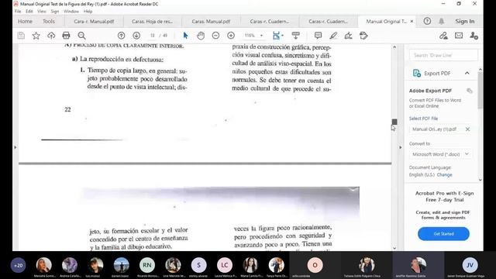Open the Help menu
Image resolution: width=496 pixels, height=279 pixels.
88,11
